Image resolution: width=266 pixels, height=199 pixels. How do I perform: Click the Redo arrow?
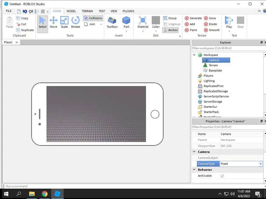[31, 11]
